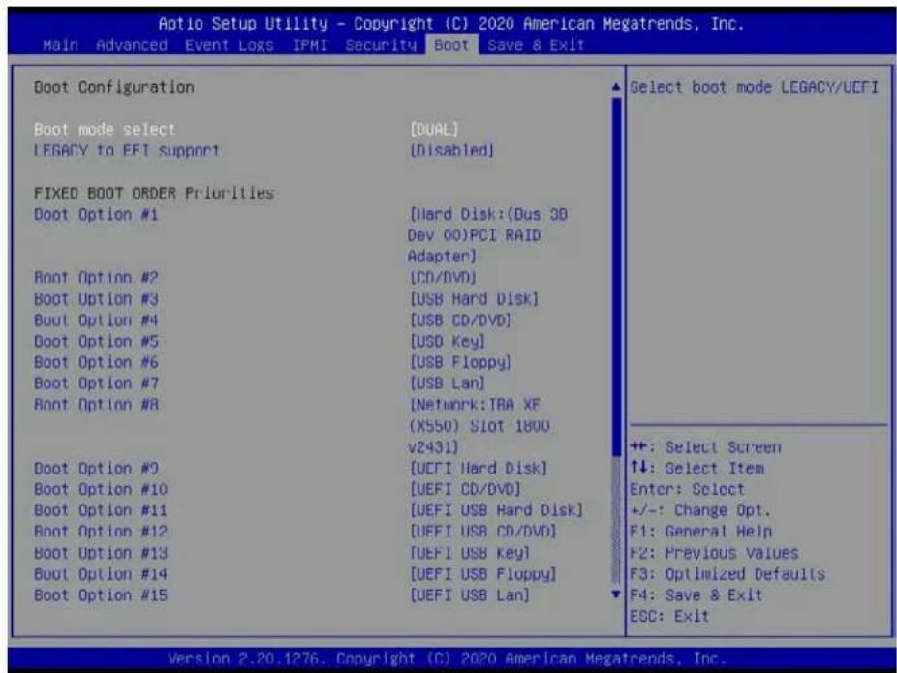This screenshot has width=897, height=673.
Task: Change the [USB Key] value
Action: [x=448, y=342]
